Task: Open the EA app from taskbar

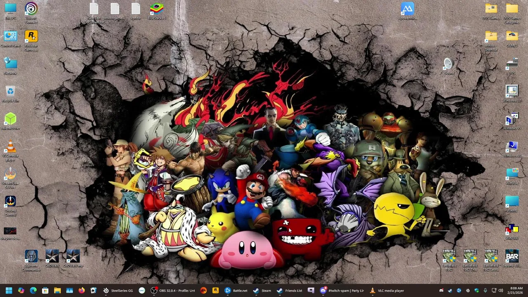Action: [x=203, y=290]
